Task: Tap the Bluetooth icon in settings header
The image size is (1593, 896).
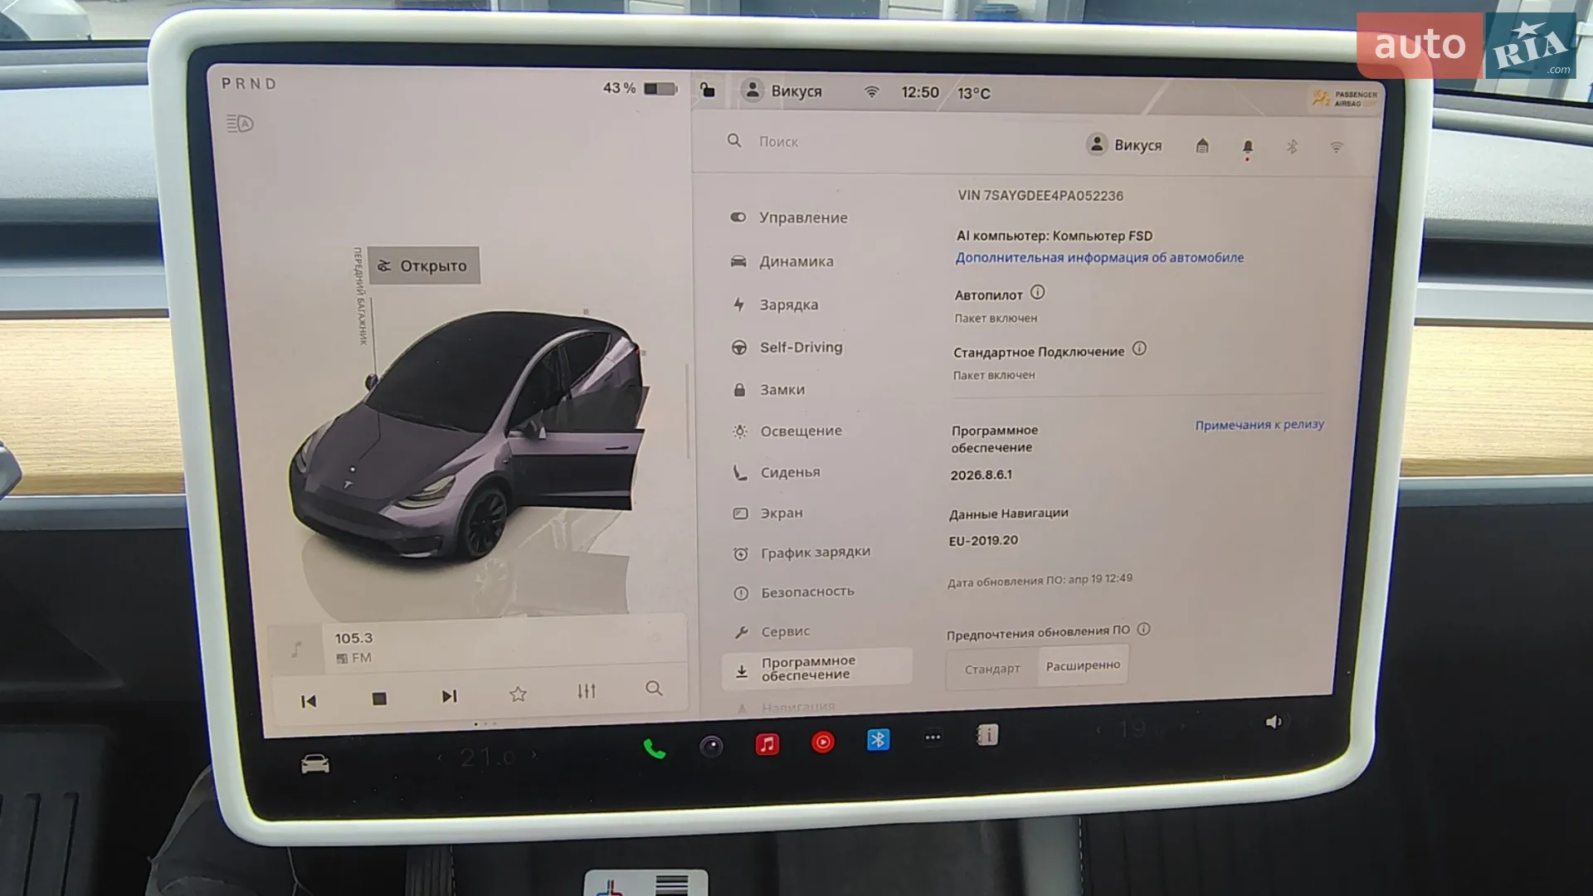Action: click(1292, 147)
